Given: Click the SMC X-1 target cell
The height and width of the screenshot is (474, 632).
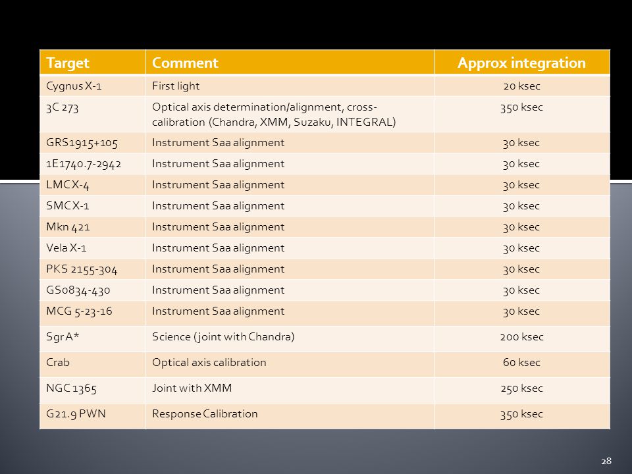Looking at the screenshot, I should [93, 205].
